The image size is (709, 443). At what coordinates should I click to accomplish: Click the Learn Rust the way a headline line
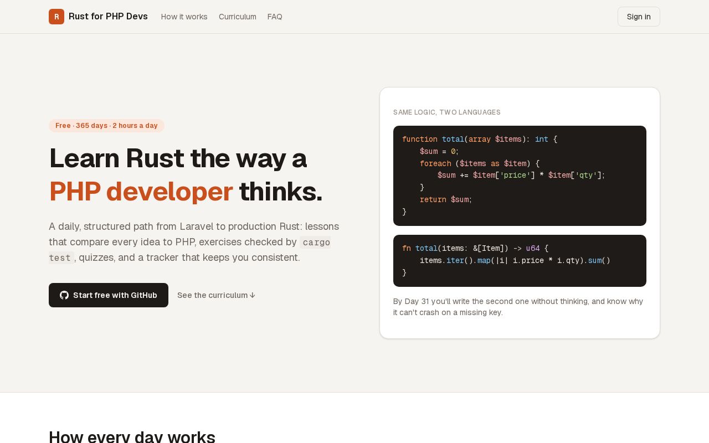178,158
